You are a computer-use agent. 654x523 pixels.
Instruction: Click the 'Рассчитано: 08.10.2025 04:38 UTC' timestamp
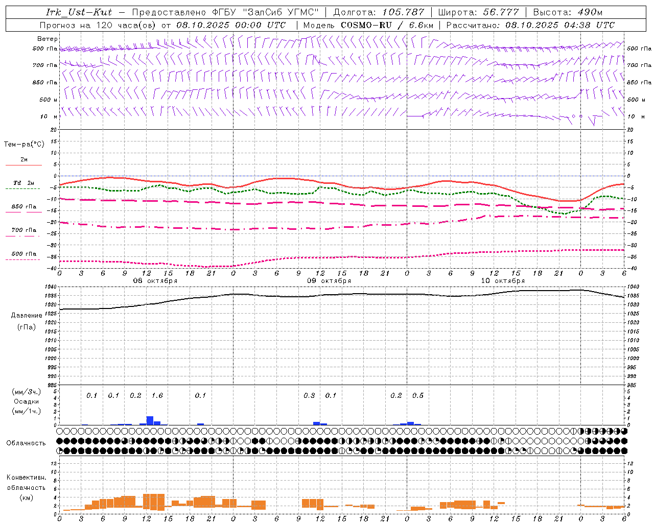click(530, 25)
